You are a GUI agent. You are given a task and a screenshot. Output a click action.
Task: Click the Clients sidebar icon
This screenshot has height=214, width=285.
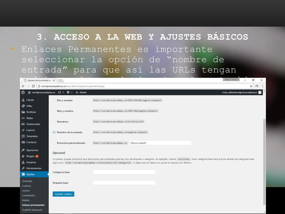pos(23,100)
